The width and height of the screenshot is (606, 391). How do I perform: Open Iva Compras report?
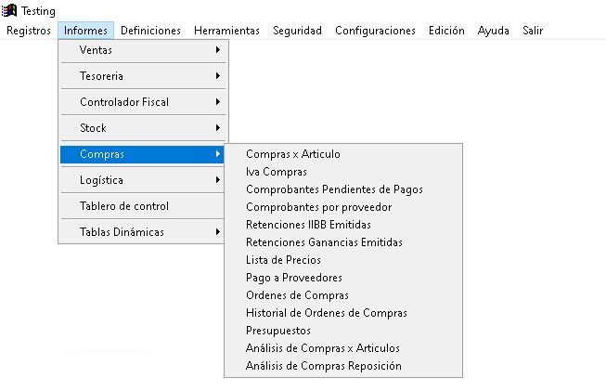click(277, 172)
